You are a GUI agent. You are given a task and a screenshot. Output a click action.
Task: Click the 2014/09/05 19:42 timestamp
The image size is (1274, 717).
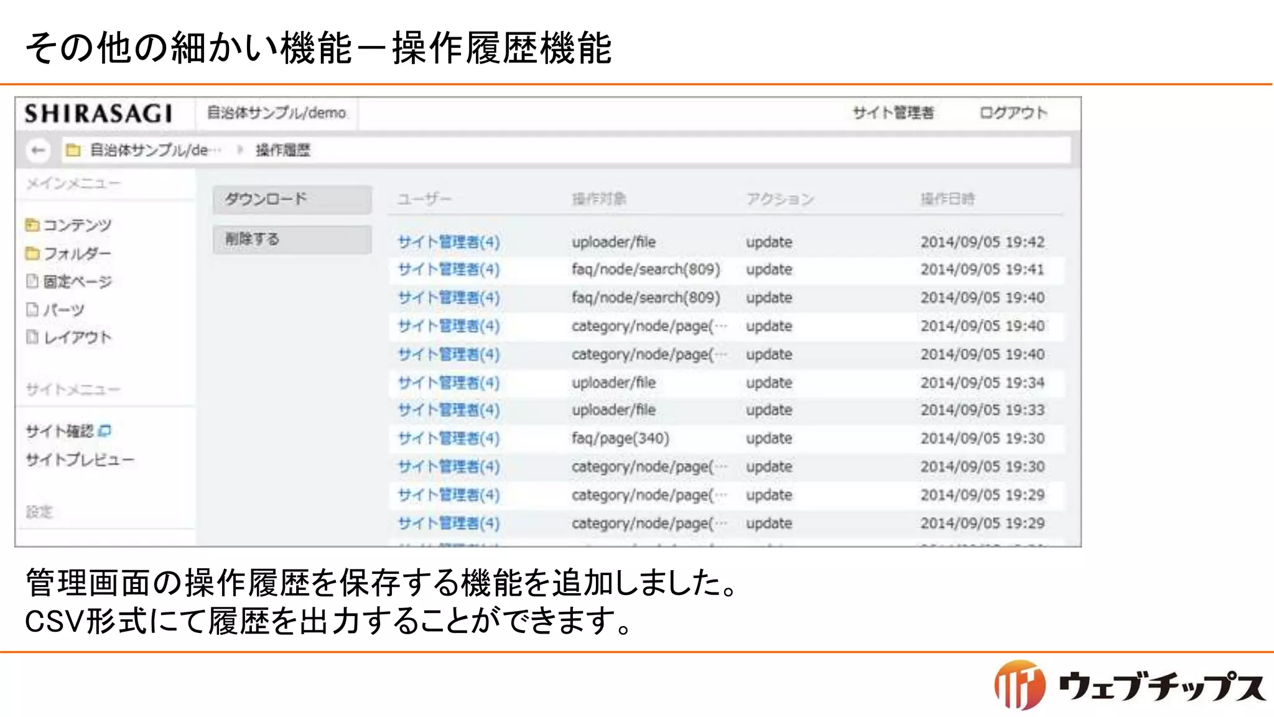click(x=983, y=241)
